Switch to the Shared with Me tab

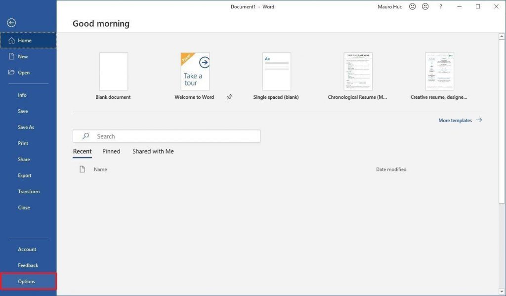coord(153,151)
